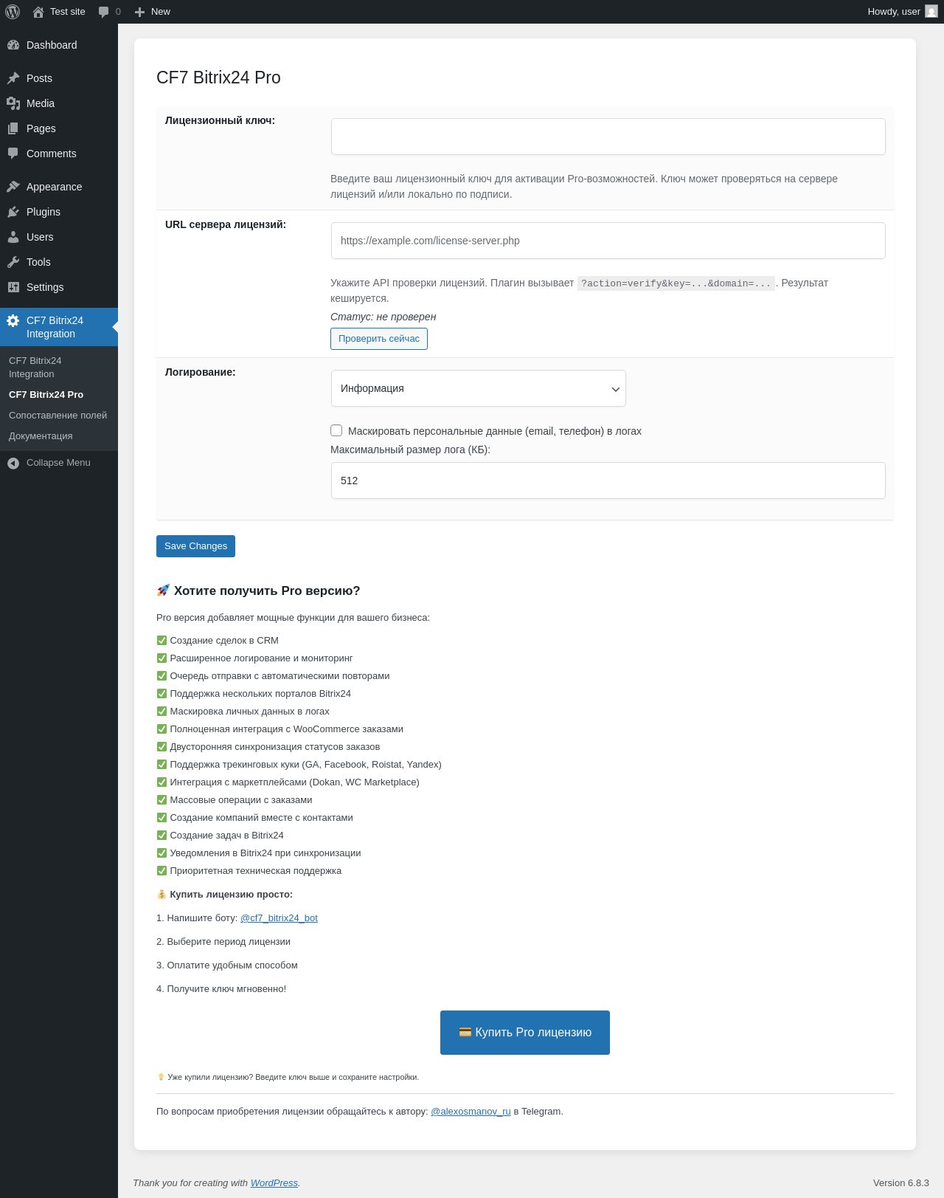Click the Posts pushpin icon

(13, 78)
